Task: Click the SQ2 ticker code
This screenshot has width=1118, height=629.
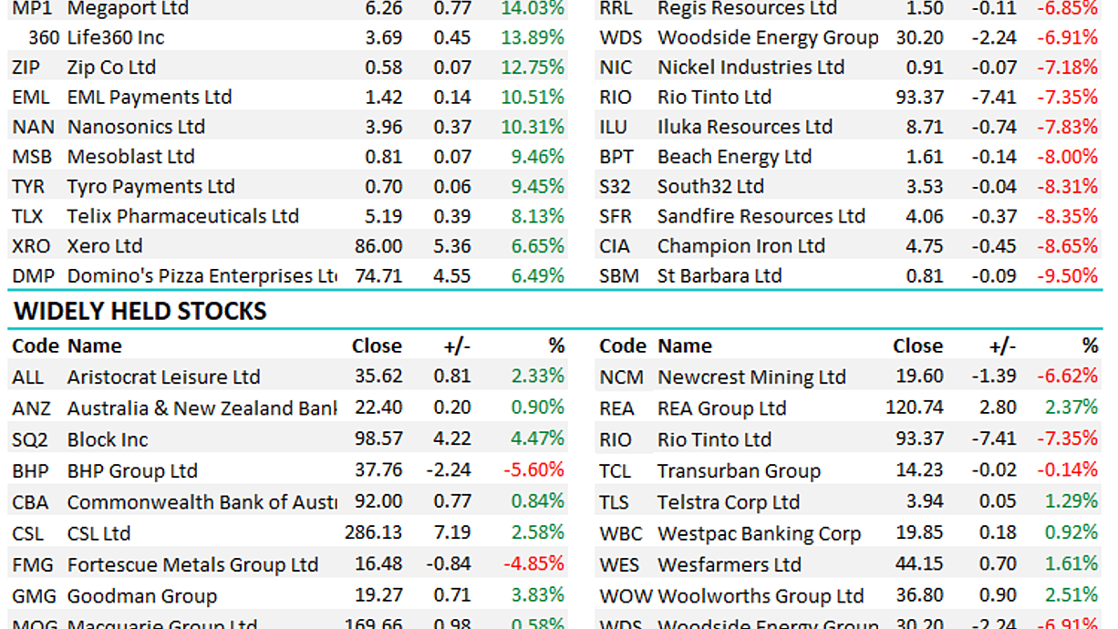Action: click(x=30, y=439)
